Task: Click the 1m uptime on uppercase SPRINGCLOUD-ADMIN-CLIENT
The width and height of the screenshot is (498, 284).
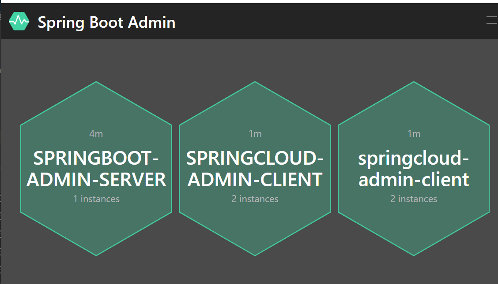Action: coord(255,133)
